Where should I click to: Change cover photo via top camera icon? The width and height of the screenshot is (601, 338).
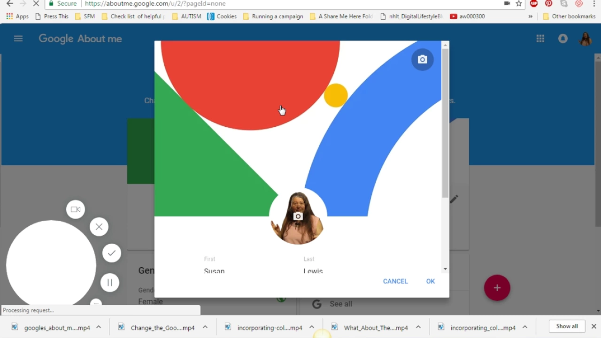[x=423, y=60]
